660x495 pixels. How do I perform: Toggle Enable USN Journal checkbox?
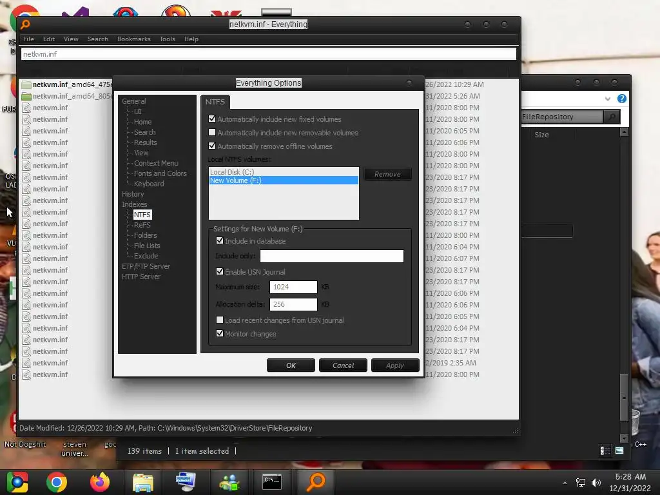220,271
